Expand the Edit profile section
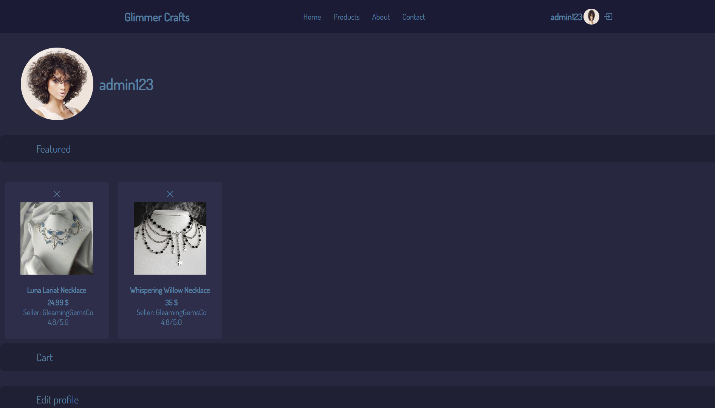Image resolution: width=715 pixels, height=408 pixels. click(357, 397)
